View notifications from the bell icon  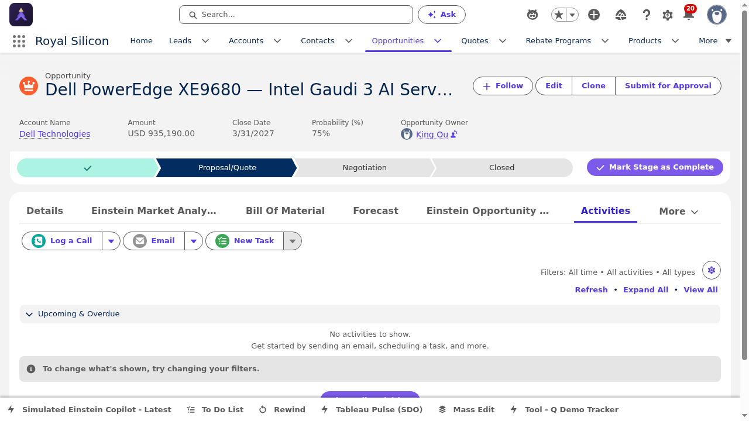tap(689, 15)
